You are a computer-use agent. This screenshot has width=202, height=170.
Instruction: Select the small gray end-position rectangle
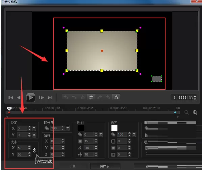click(157, 79)
